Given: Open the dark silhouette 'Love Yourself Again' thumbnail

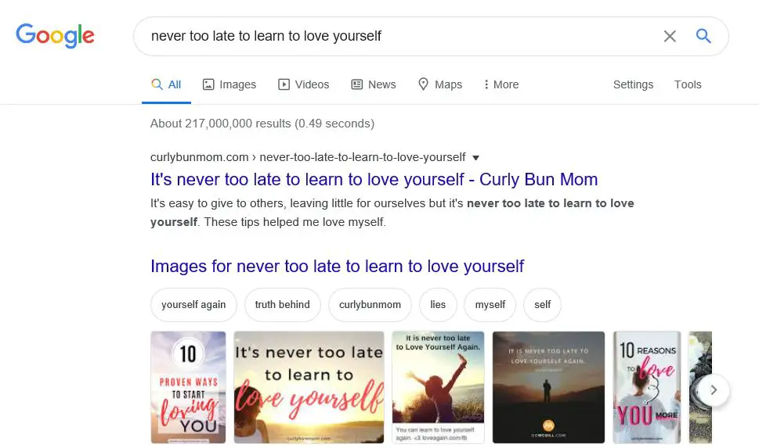Looking at the screenshot, I should point(548,387).
